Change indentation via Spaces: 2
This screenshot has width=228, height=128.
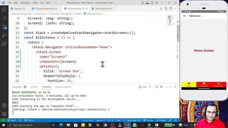click(x=100, y=120)
